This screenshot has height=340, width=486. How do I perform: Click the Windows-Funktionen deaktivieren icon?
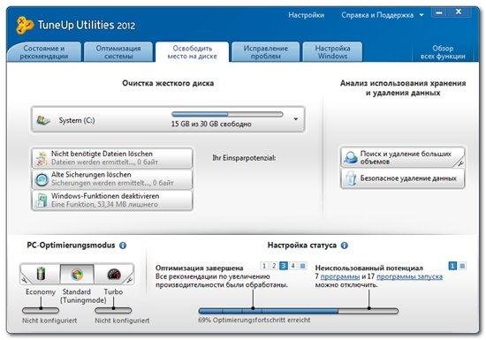point(42,200)
